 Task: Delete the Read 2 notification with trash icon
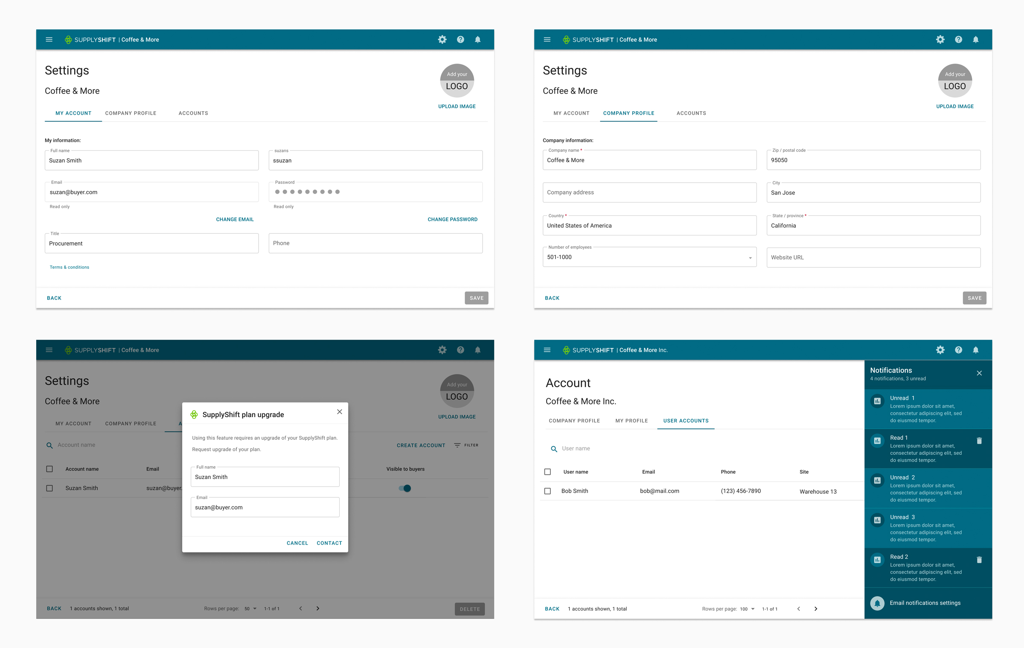click(x=979, y=560)
